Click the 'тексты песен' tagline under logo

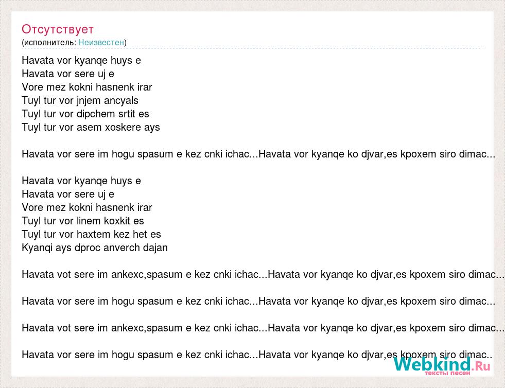point(447,373)
